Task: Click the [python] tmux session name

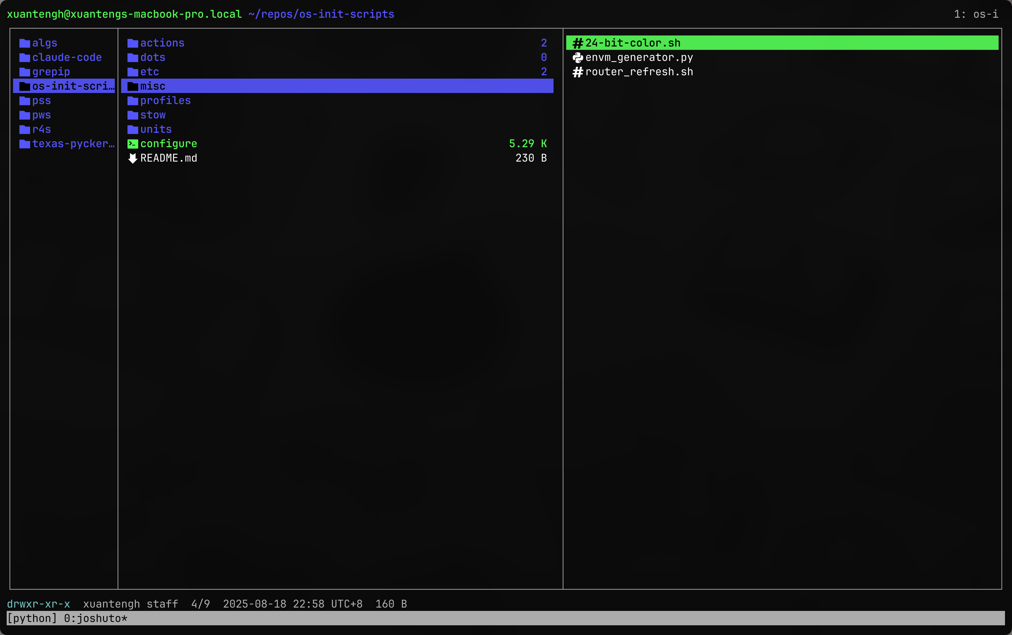Action: coord(32,618)
